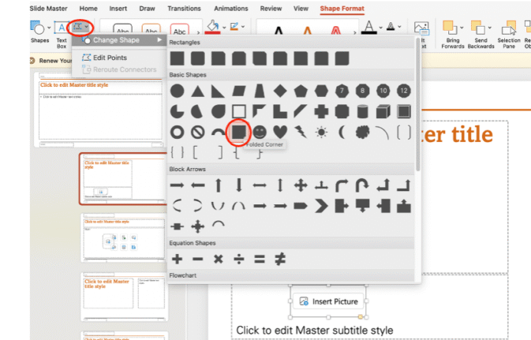
Task: Select the Diamond basic shape
Action: pyautogui.click(x=280, y=91)
